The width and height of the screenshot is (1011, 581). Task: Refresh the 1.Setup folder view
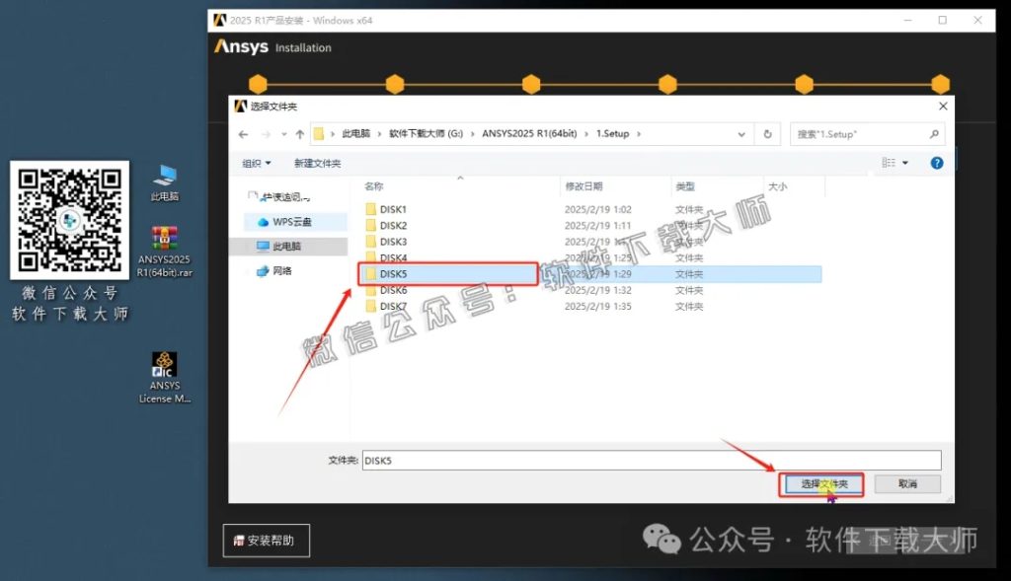(x=768, y=133)
